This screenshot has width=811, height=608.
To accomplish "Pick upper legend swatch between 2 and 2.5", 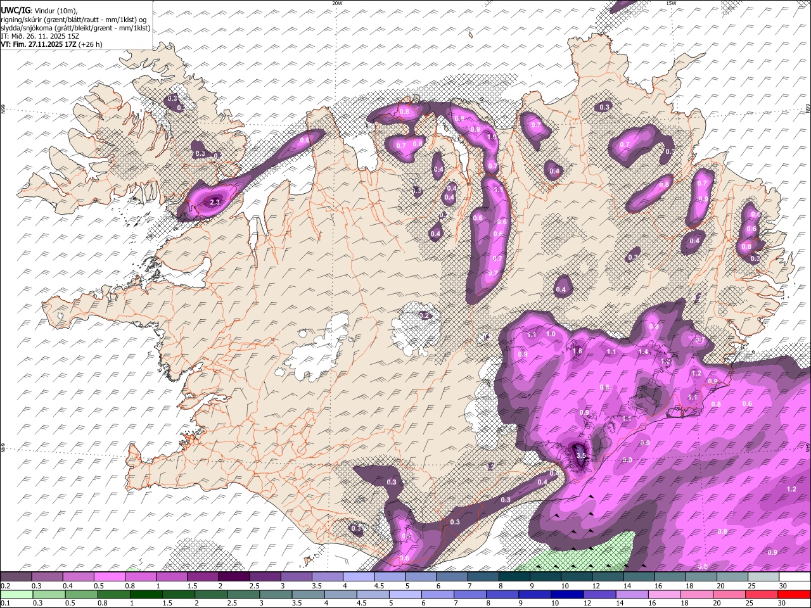I will [234, 576].
